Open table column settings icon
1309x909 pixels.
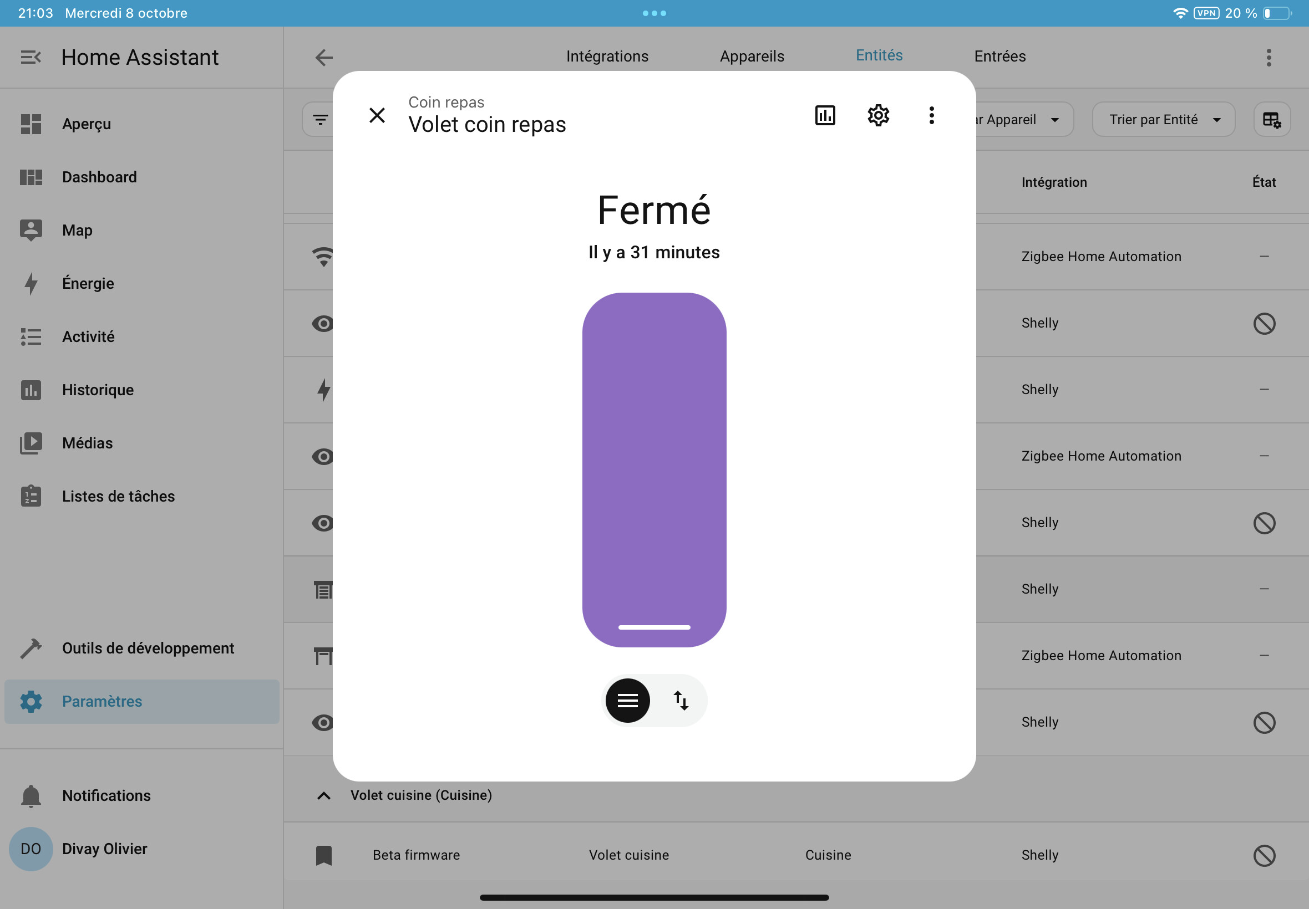1271,120
